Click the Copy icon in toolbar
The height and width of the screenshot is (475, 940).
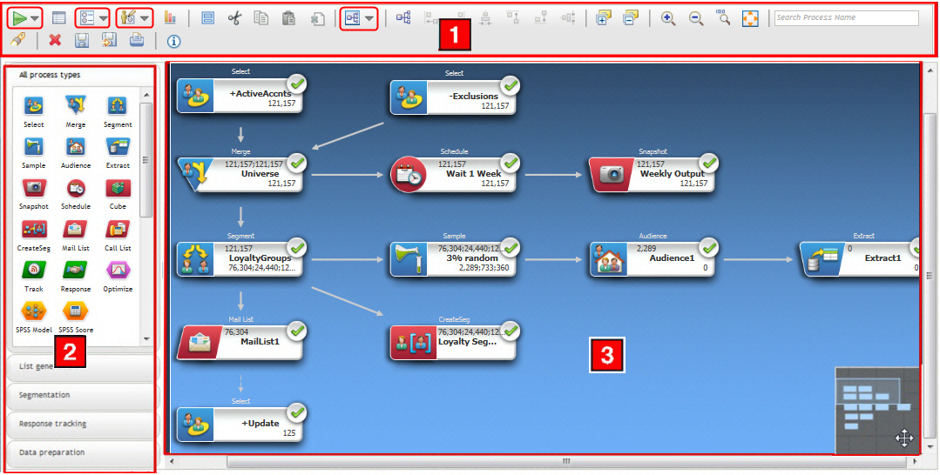click(260, 18)
